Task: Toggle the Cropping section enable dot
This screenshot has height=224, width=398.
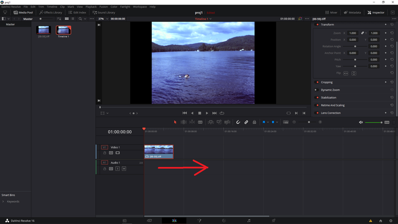Action: [317, 82]
